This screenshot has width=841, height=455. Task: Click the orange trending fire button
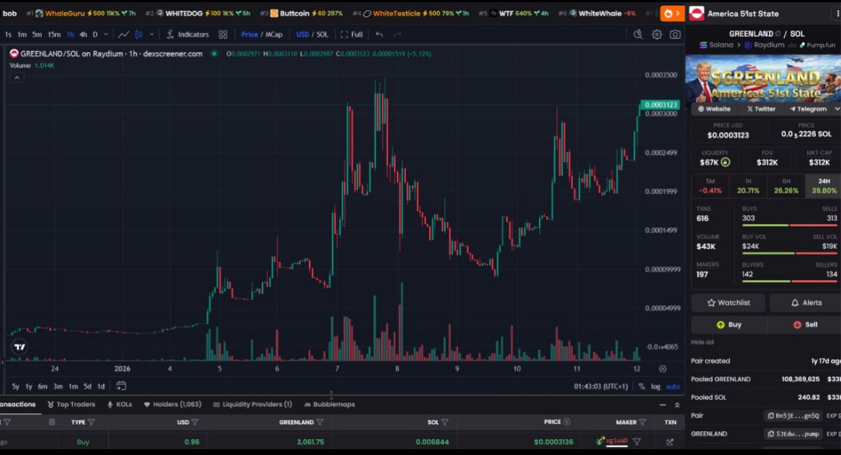coord(671,14)
